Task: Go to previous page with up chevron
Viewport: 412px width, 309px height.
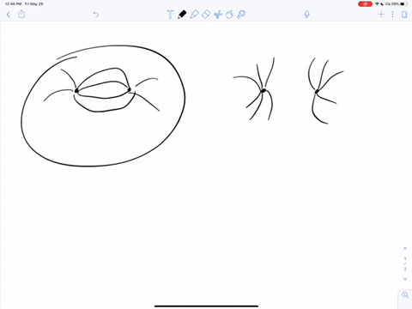Action: tap(405, 249)
